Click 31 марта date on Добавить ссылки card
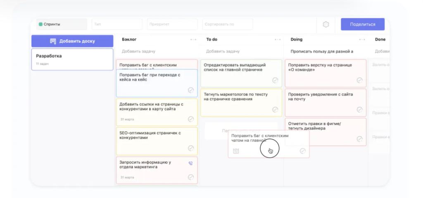 click(127, 119)
